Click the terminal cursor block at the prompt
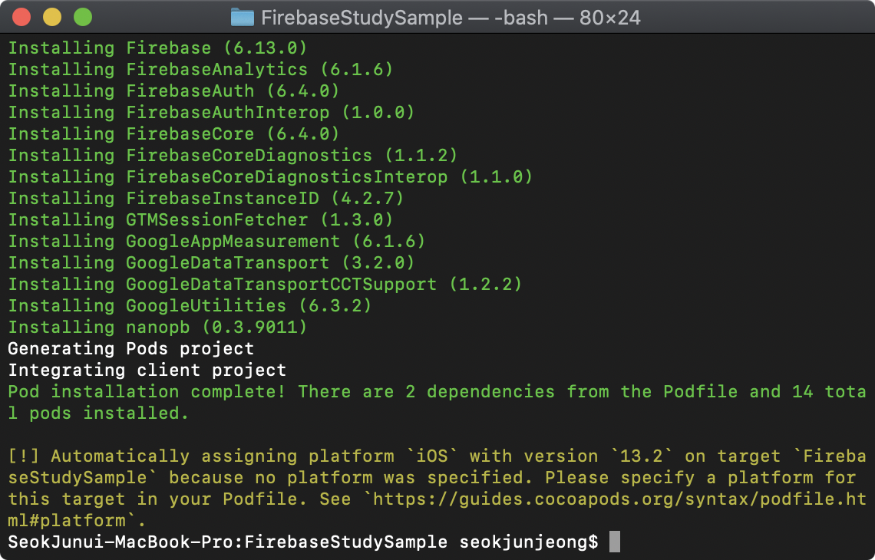 (614, 542)
